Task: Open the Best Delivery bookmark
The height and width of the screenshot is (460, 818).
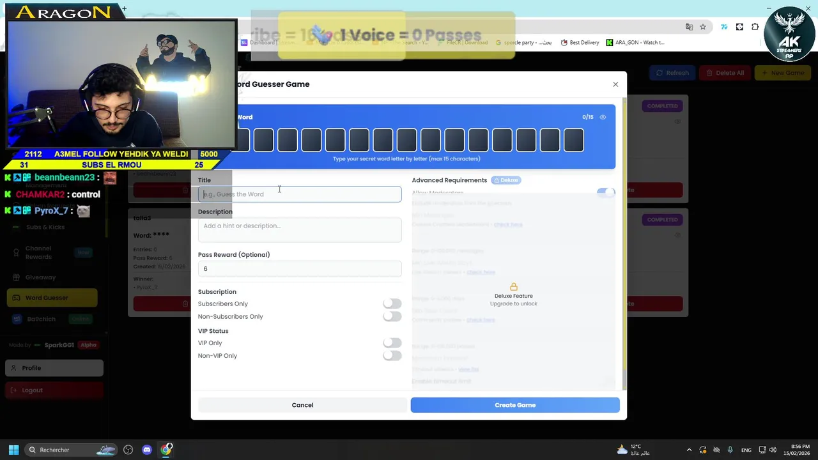Action: 580,43
